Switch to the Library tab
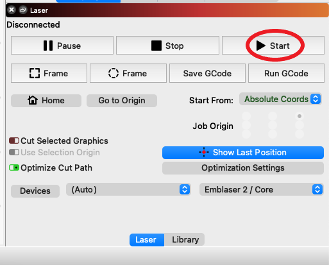This screenshot has height=265, width=329. click(x=185, y=240)
